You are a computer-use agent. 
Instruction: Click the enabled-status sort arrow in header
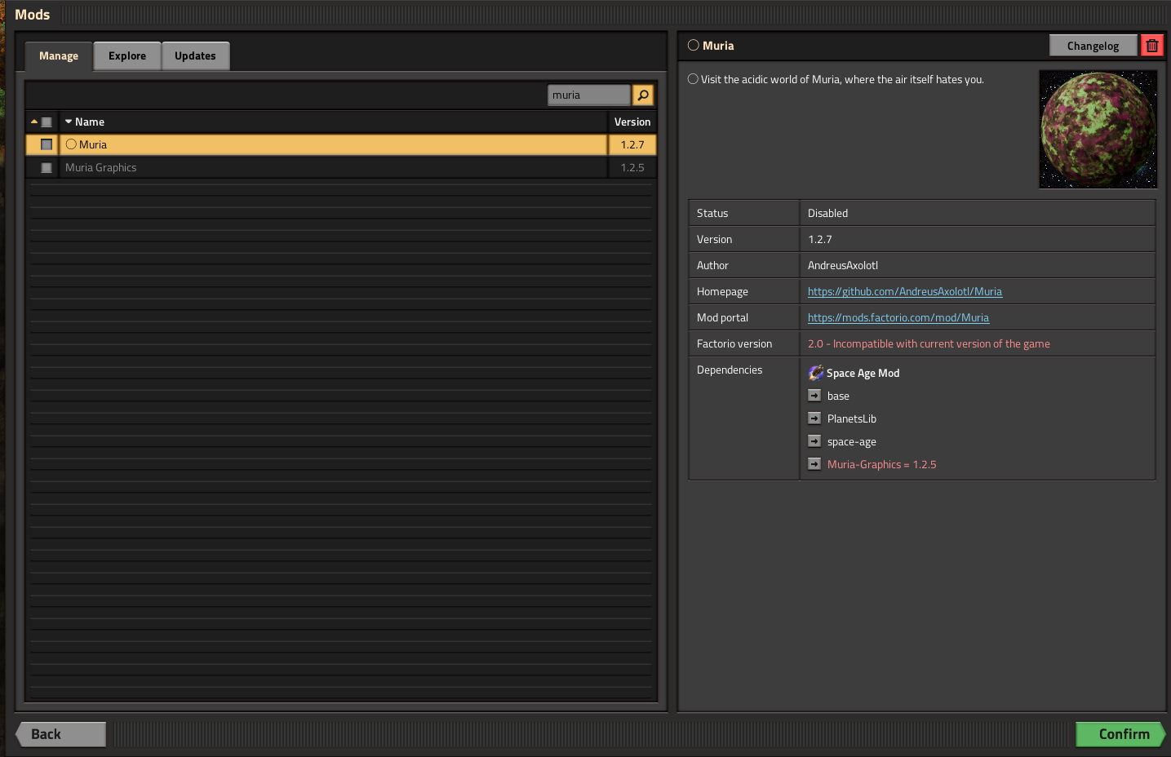pyautogui.click(x=34, y=122)
